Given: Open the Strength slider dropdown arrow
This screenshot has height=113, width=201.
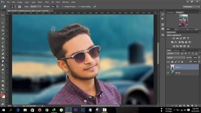Looking at the screenshot, I should [x=57, y=7].
